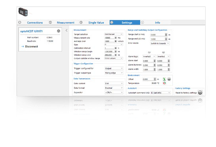Go to the Connections tab
216x147 pixels.
coord(35,23)
